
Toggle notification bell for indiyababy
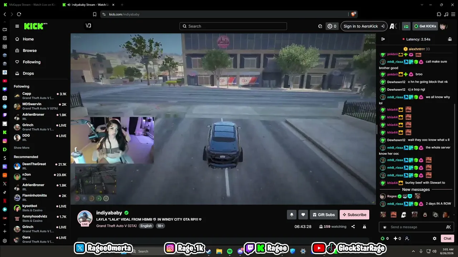tap(292, 215)
